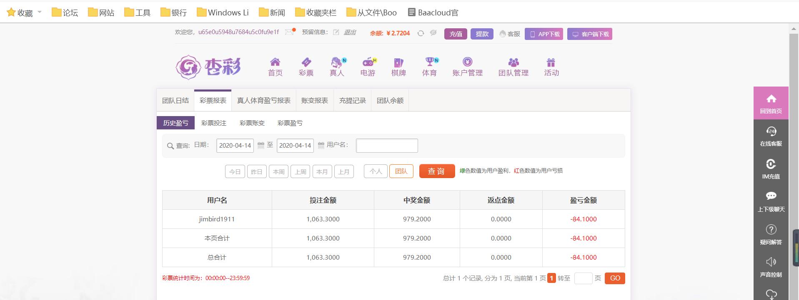The height and width of the screenshot is (300, 799).
Task: Click the 充值 recharge button
Action: [456, 34]
